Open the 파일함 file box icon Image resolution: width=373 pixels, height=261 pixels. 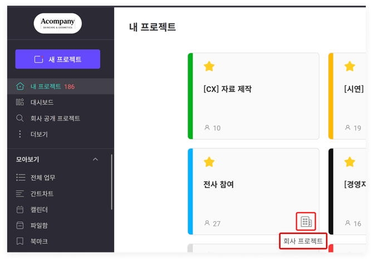[x=20, y=225]
